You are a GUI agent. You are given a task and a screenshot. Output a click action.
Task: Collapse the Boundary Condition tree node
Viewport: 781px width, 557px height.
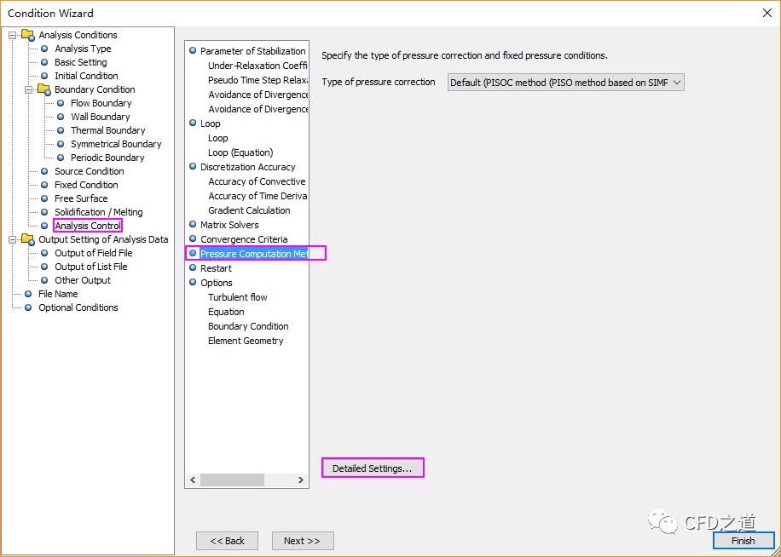(29, 89)
